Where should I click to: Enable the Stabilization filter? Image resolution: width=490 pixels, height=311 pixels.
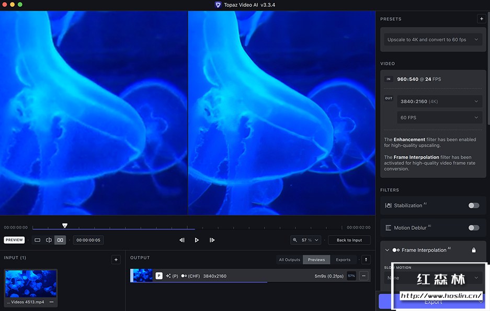[473, 205]
